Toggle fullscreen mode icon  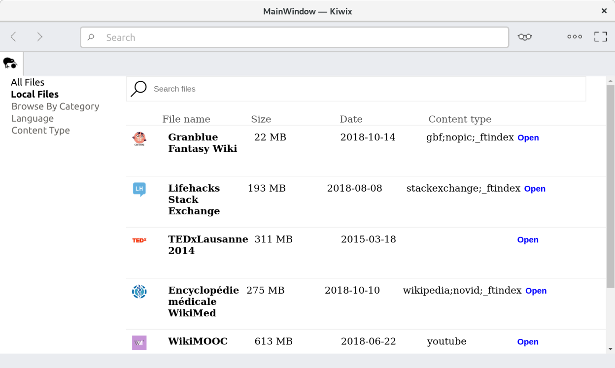600,37
